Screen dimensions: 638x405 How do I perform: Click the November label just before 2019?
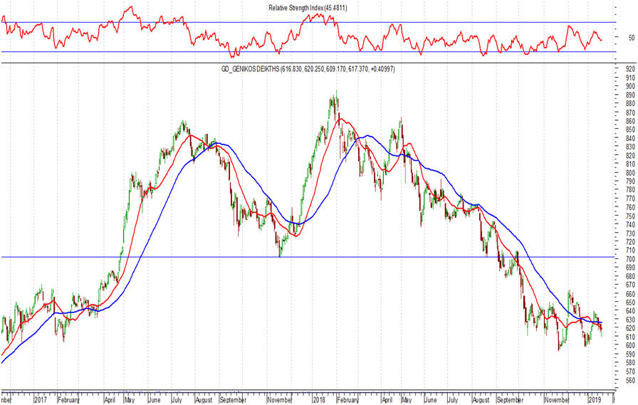coord(557,400)
